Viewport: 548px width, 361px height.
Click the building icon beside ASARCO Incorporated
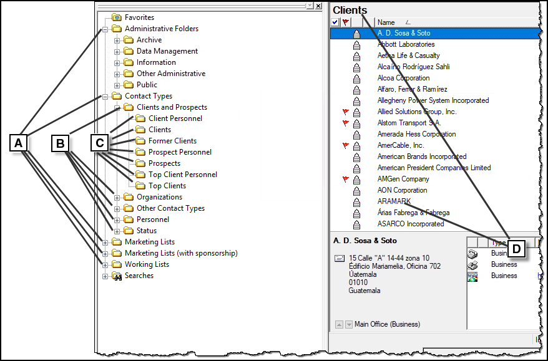coord(356,224)
